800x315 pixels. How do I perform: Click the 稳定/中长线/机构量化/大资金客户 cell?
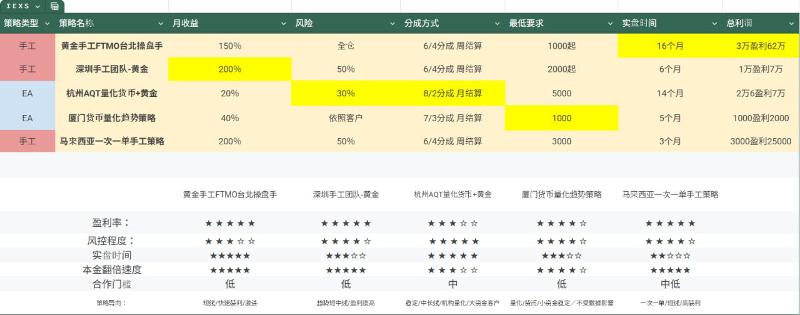452,303
